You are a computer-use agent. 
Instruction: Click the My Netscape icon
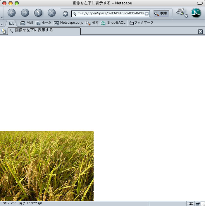(x=56, y=23)
